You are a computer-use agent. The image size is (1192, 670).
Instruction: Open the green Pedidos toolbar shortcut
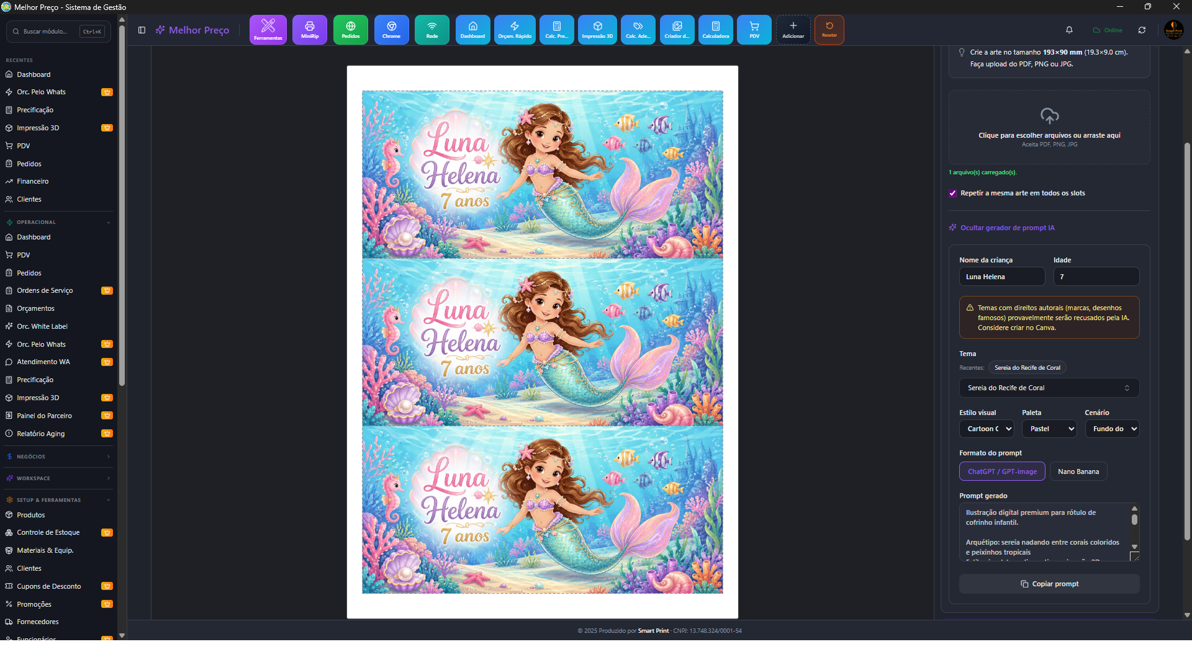pyautogui.click(x=351, y=30)
